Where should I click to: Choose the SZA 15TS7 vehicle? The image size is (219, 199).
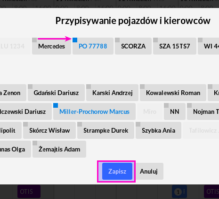tap(175, 46)
